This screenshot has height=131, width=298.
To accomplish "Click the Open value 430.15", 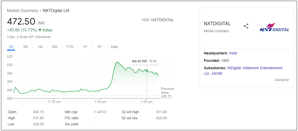I will pyautogui.click(x=38, y=112).
